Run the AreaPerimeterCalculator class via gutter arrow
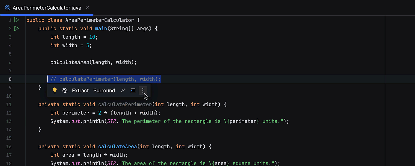 [16, 20]
